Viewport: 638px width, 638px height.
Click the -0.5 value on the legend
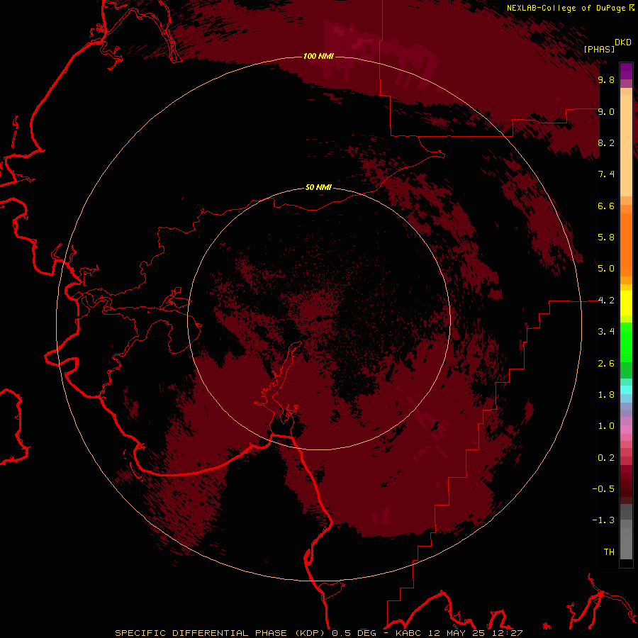point(603,489)
